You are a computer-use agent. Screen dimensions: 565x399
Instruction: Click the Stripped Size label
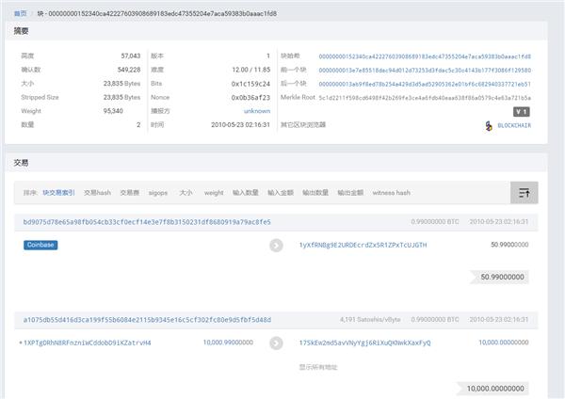pyautogui.click(x=40, y=97)
